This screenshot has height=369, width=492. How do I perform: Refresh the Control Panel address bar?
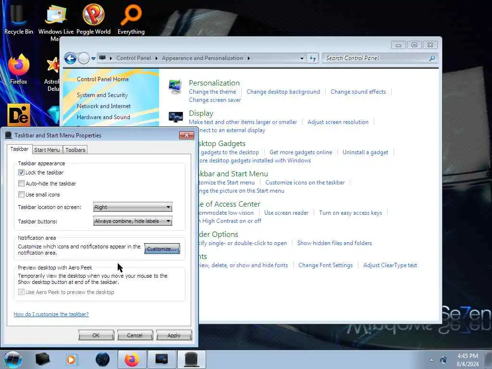click(312, 58)
